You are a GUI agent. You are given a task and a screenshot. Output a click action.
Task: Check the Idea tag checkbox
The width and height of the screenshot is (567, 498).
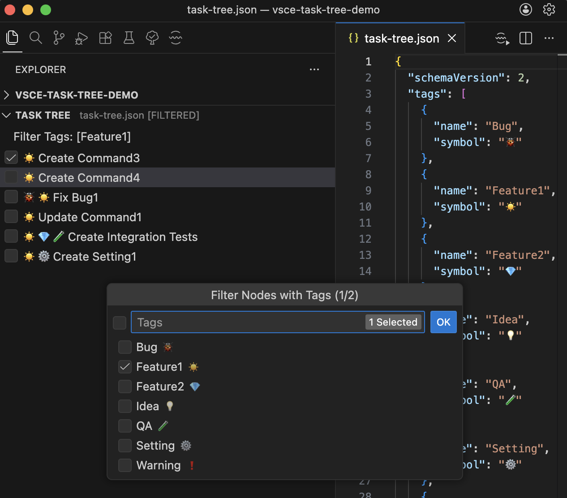click(125, 406)
